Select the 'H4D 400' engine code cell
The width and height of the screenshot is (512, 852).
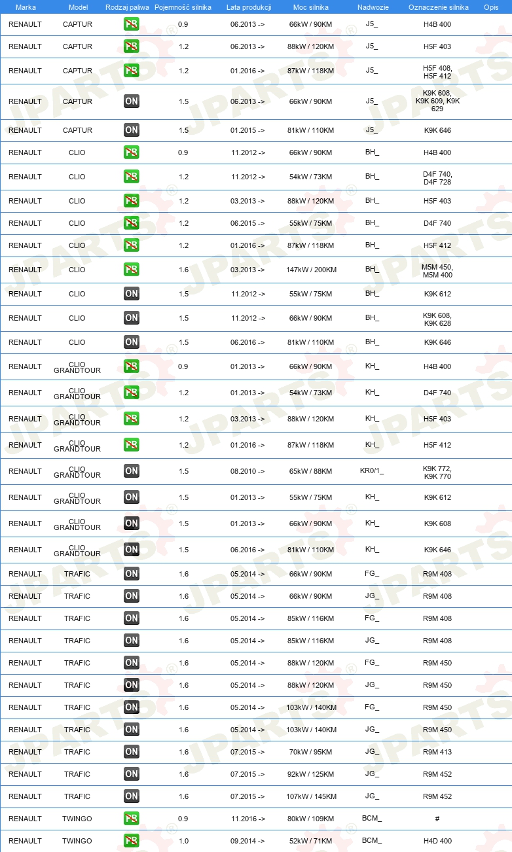437,841
